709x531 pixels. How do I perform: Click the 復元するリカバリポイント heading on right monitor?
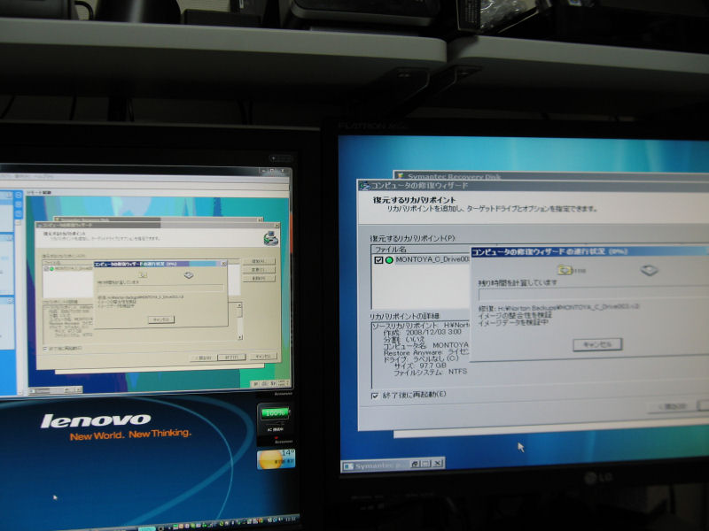(414, 200)
